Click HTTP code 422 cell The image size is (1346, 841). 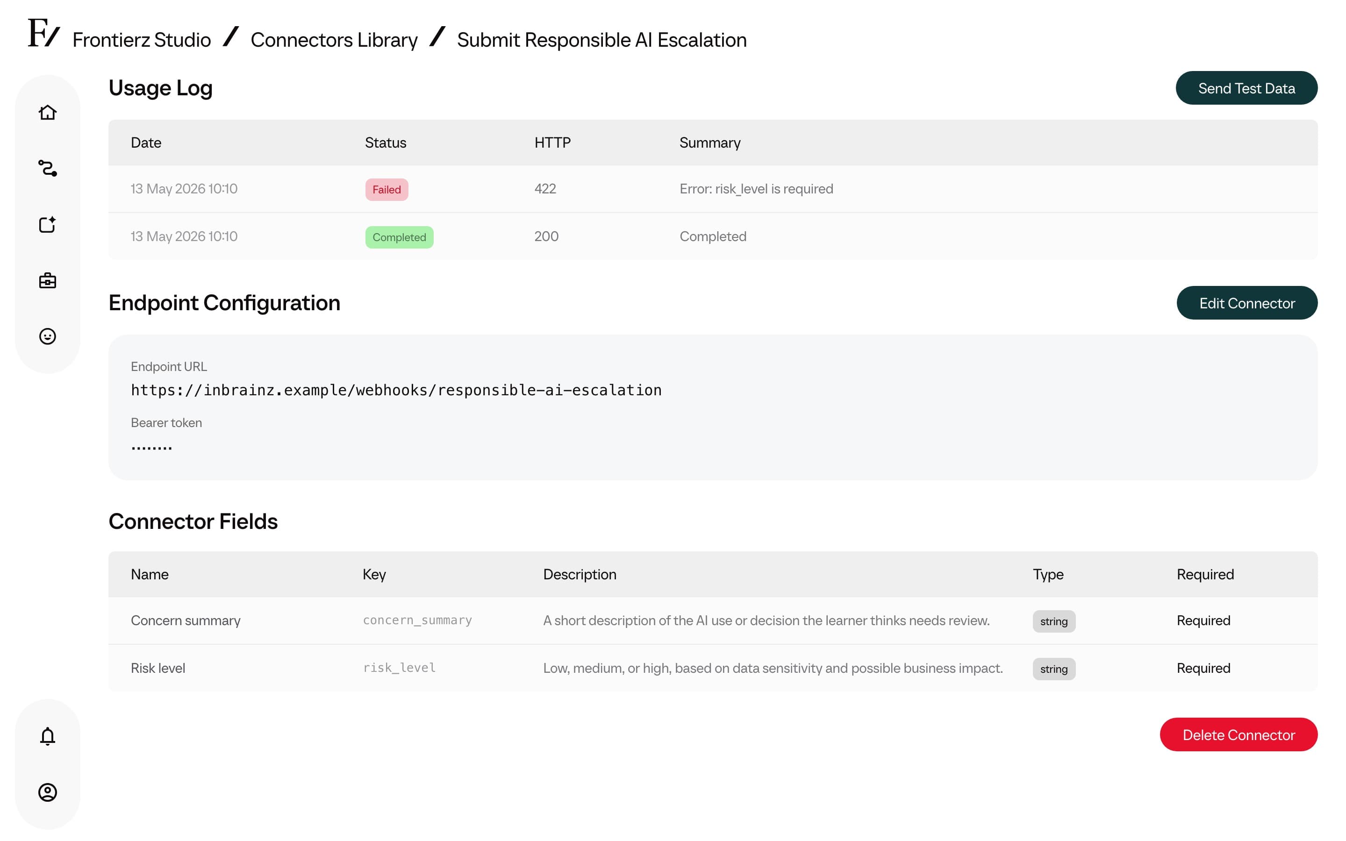coord(545,189)
